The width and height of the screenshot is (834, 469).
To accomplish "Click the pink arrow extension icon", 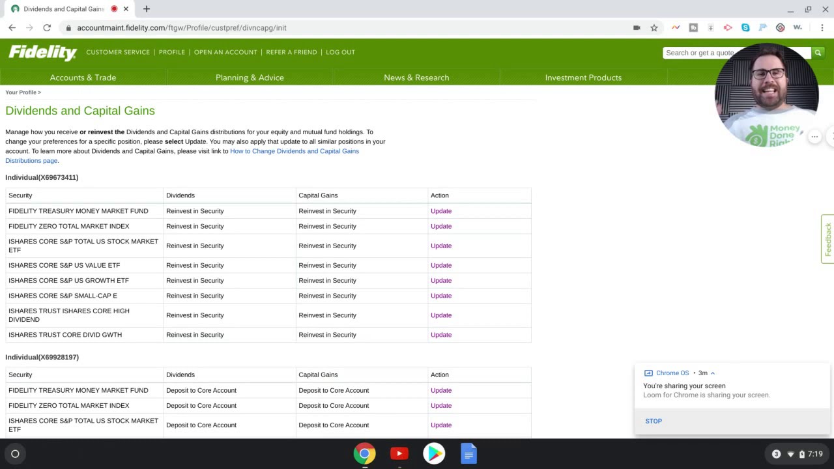I will pyautogui.click(x=728, y=28).
